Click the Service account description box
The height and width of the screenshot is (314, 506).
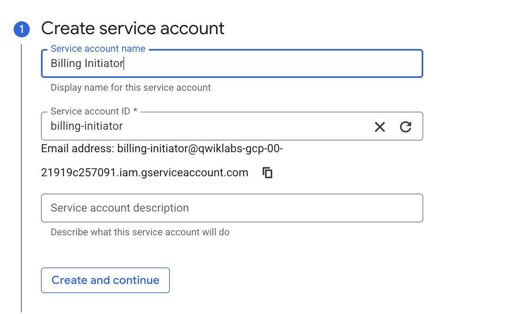pyautogui.click(x=232, y=208)
